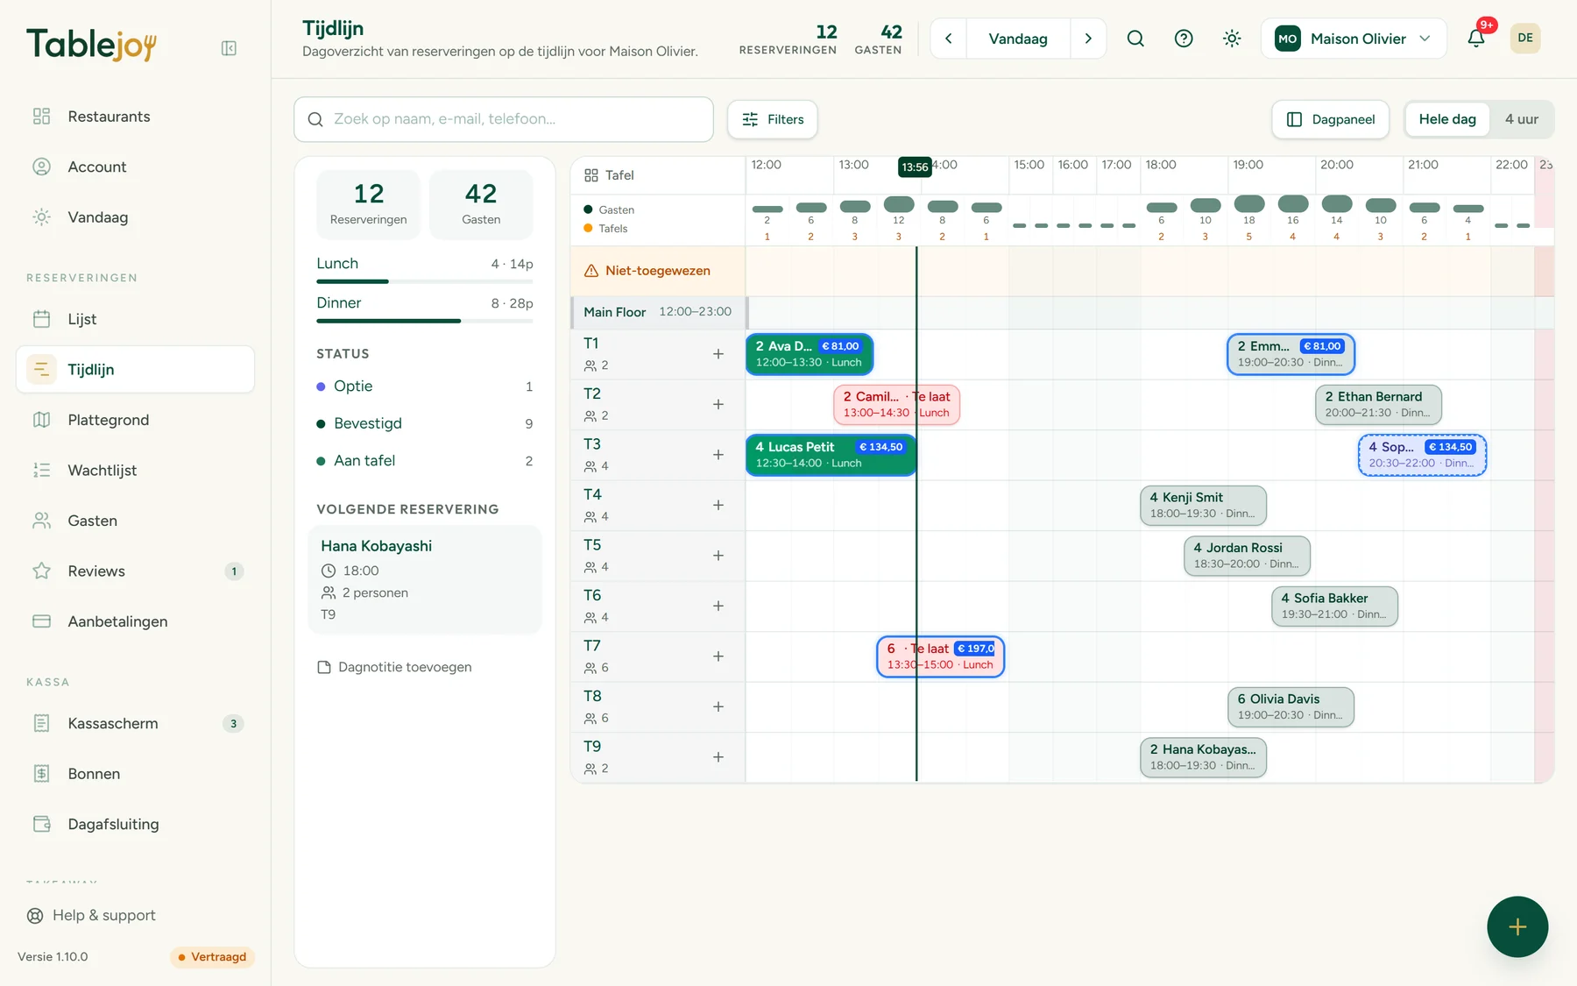Viewport: 1577px width, 986px height.
Task: Open the Filters menu
Action: pyautogui.click(x=773, y=119)
